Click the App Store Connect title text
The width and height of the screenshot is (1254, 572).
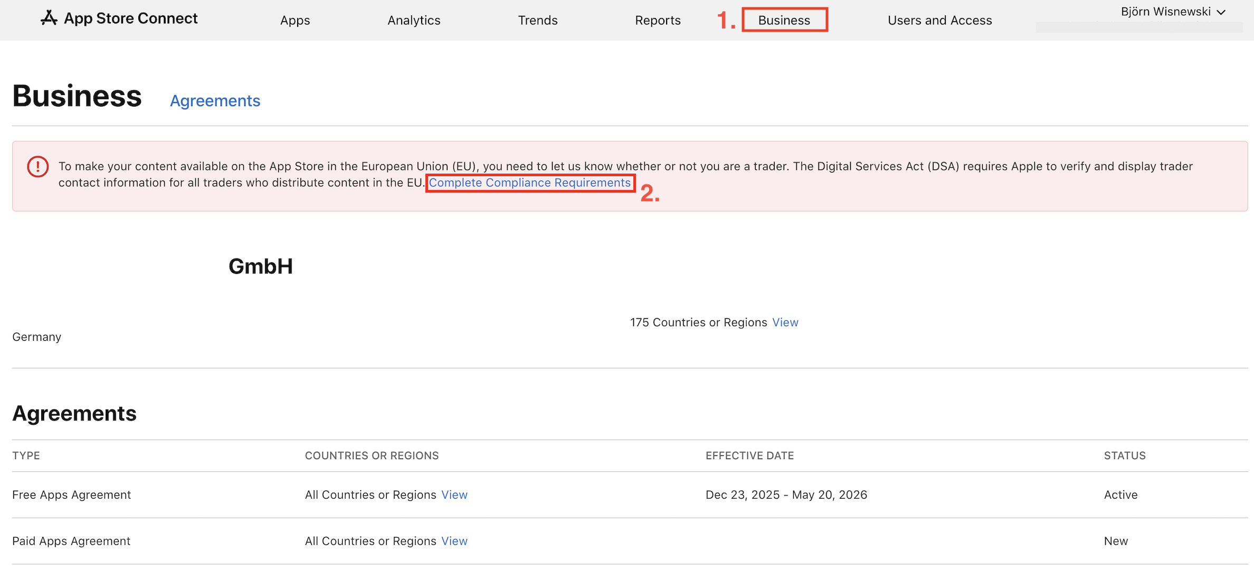tap(131, 18)
